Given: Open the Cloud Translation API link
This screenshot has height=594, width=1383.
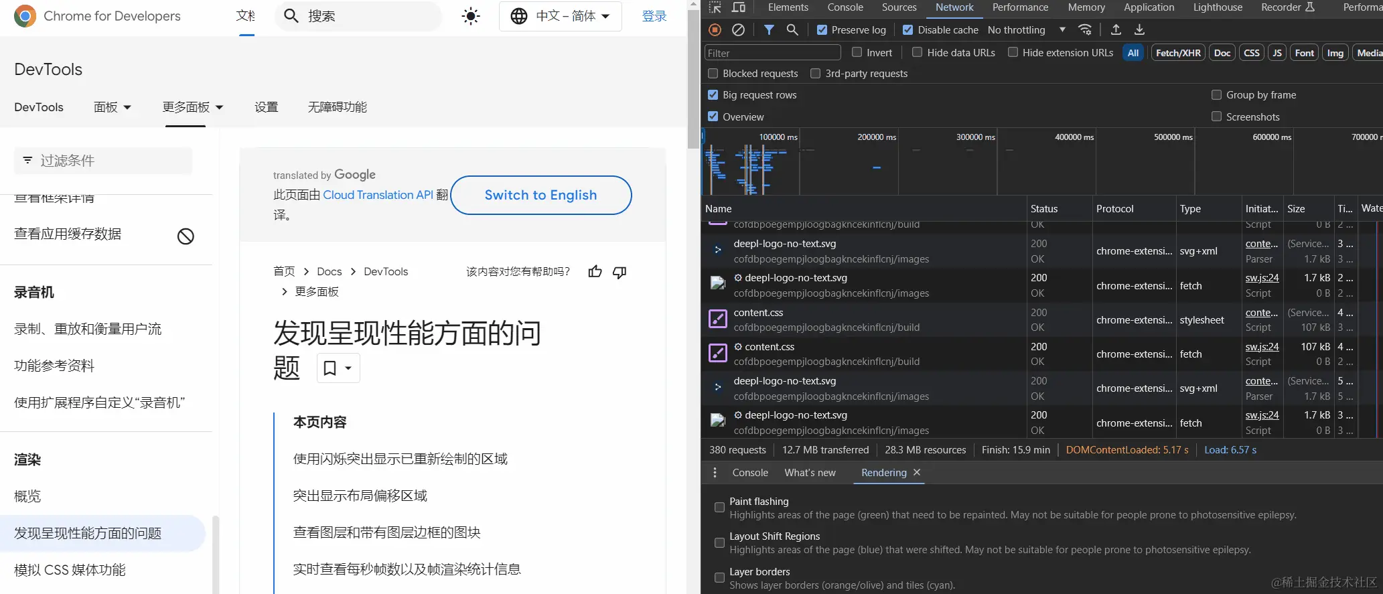Looking at the screenshot, I should coord(378,195).
